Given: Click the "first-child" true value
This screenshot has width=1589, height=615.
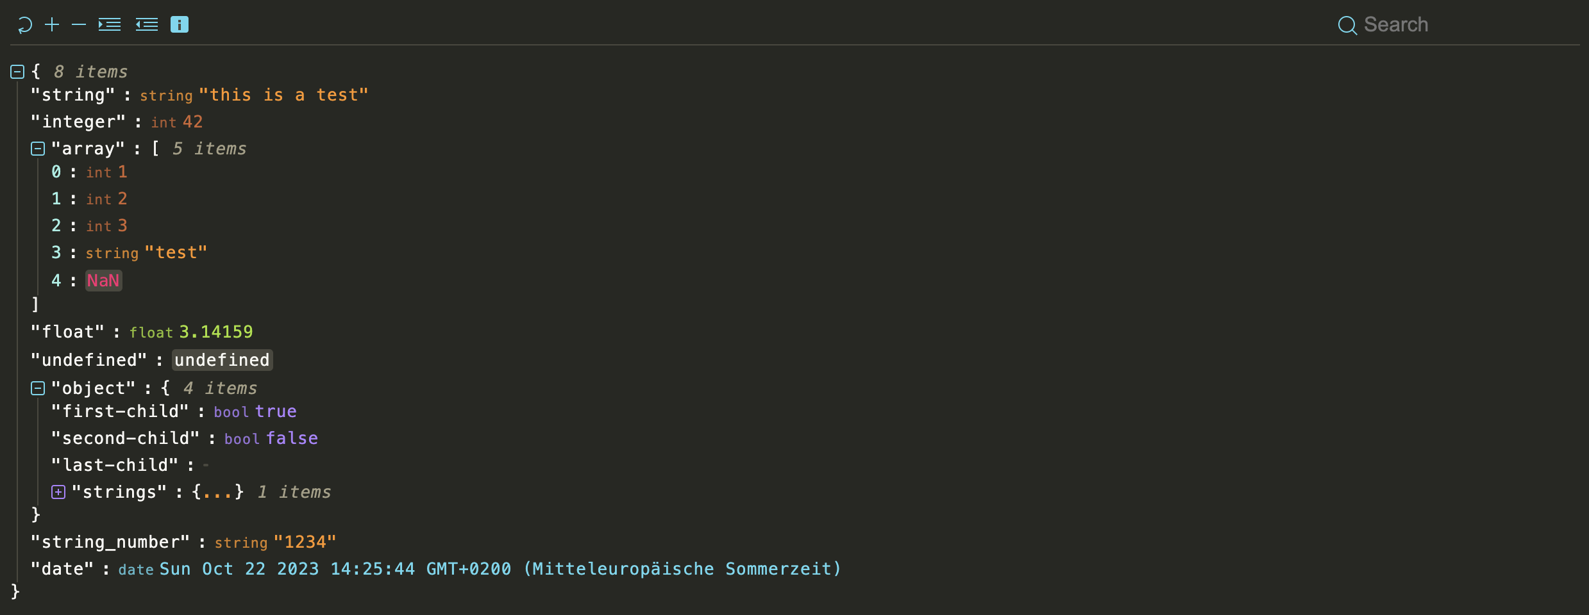Looking at the screenshot, I should [x=276, y=411].
